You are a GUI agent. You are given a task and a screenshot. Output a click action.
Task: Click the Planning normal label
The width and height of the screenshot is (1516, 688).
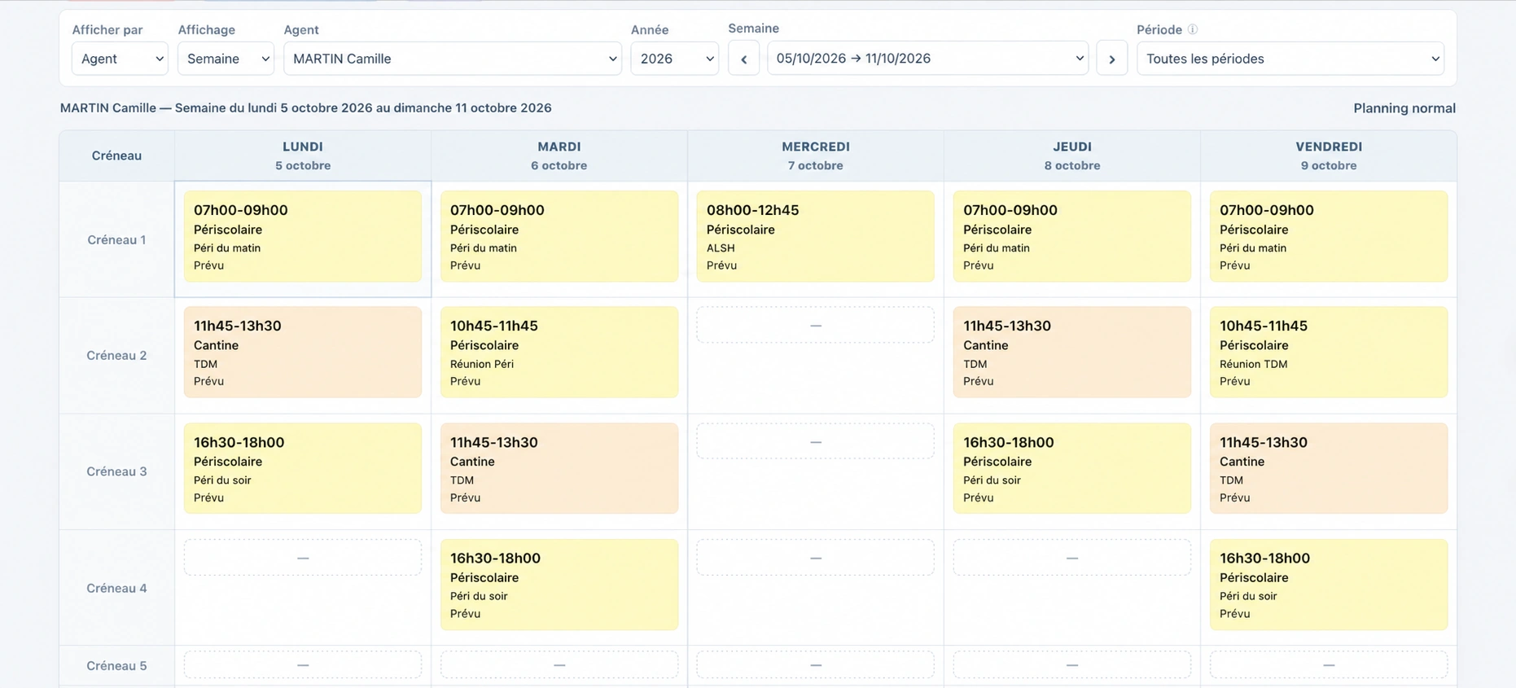coord(1404,107)
